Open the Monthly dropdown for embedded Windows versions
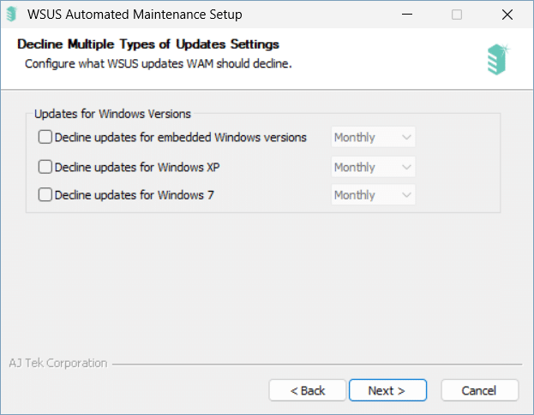Image resolution: width=534 pixels, height=415 pixels. point(373,137)
